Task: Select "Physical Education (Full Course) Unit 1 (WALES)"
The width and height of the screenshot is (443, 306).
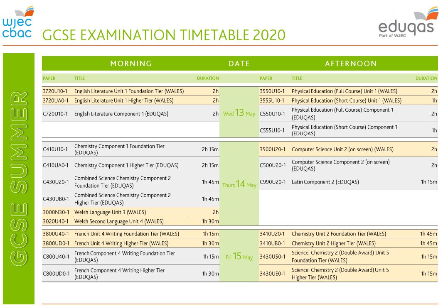Action: pyautogui.click(x=345, y=91)
